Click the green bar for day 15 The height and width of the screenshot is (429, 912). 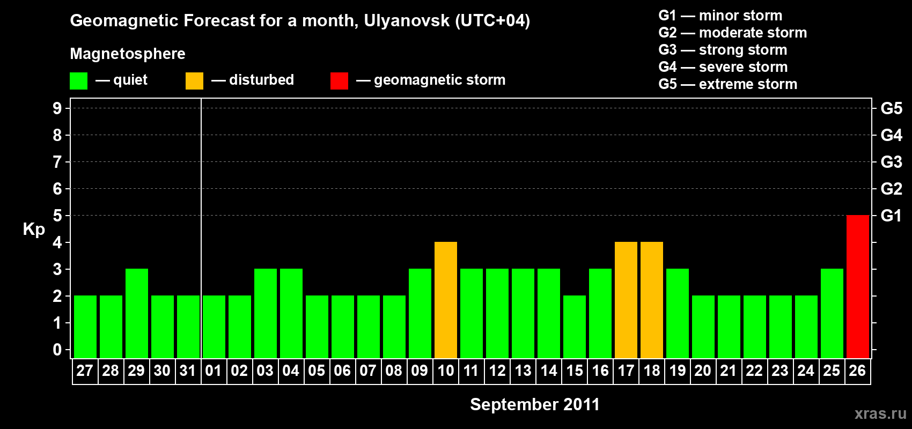575,327
